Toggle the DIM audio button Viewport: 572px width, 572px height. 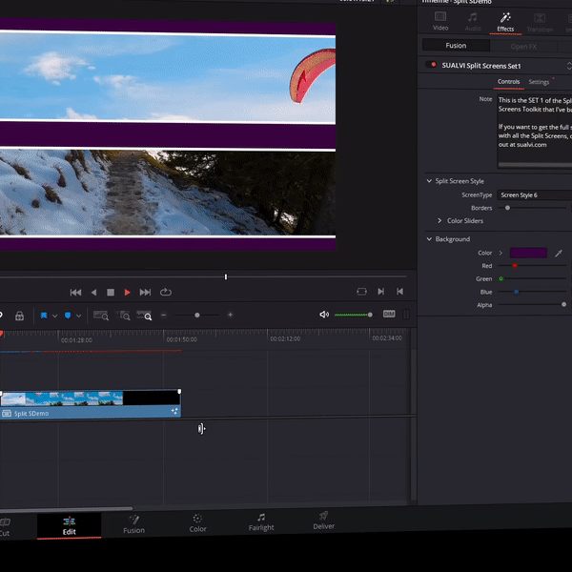coord(389,314)
